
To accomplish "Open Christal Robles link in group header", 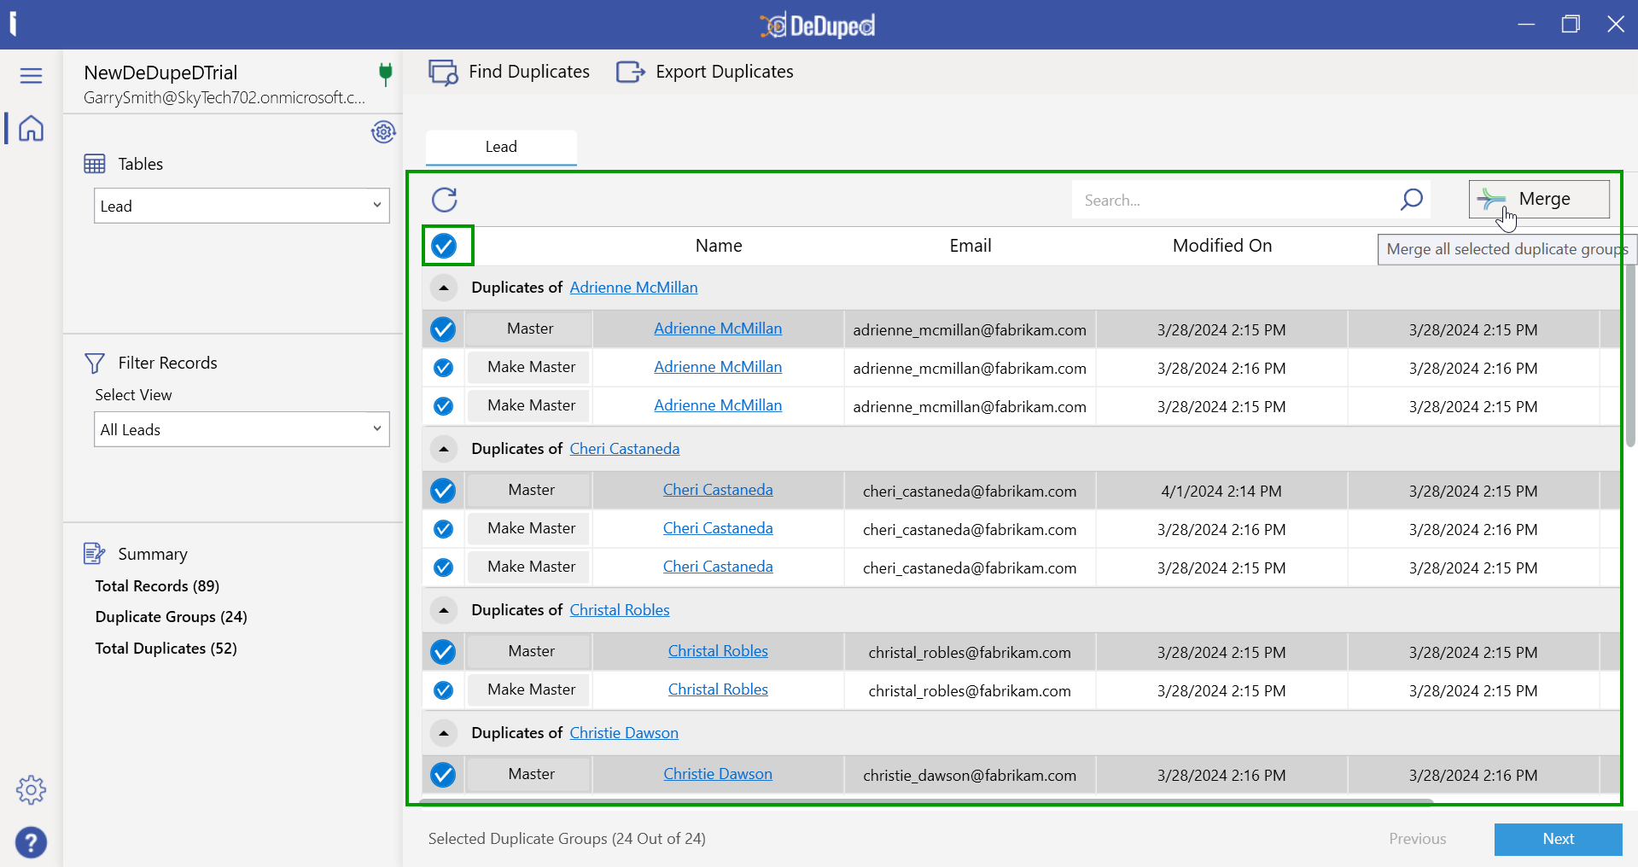I will coord(620,610).
